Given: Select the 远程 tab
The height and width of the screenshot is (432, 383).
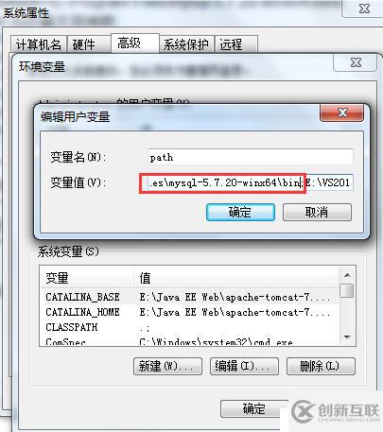Looking at the screenshot, I should [236, 44].
